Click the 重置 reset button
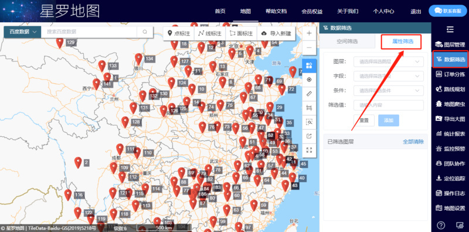Screen dimensions: 469x232 (363, 120)
